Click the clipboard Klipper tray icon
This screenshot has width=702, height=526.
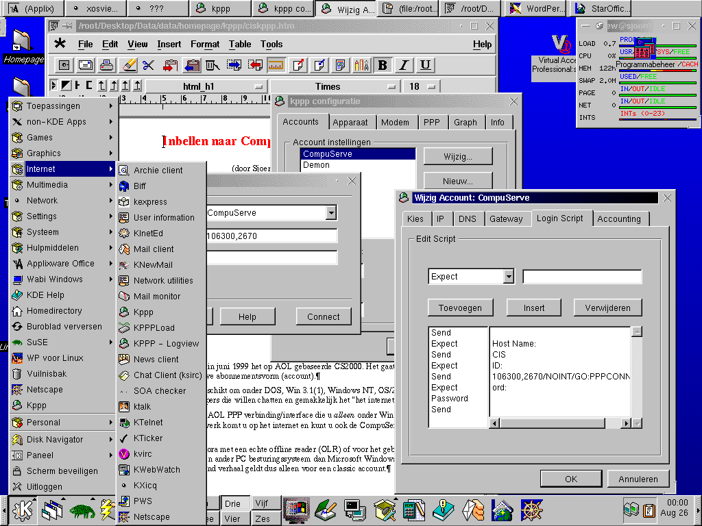pos(649,510)
